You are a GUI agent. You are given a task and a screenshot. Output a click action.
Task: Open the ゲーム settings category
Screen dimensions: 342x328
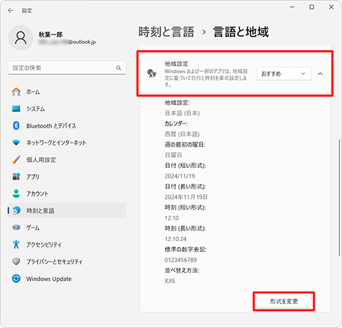tap(67, 228)
